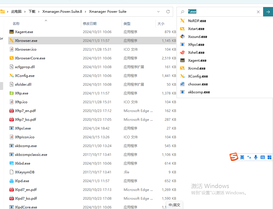Open Sogou toolbox grid icon

(x=269, y=157)
